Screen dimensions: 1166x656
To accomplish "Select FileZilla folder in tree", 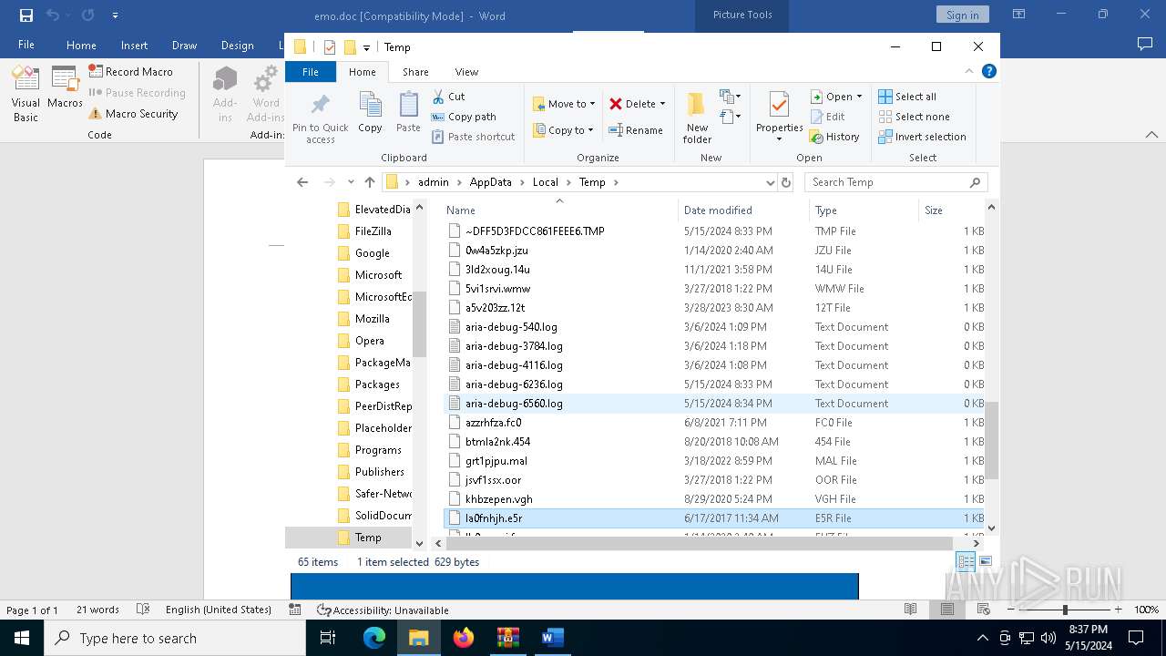I will (373, 231).
